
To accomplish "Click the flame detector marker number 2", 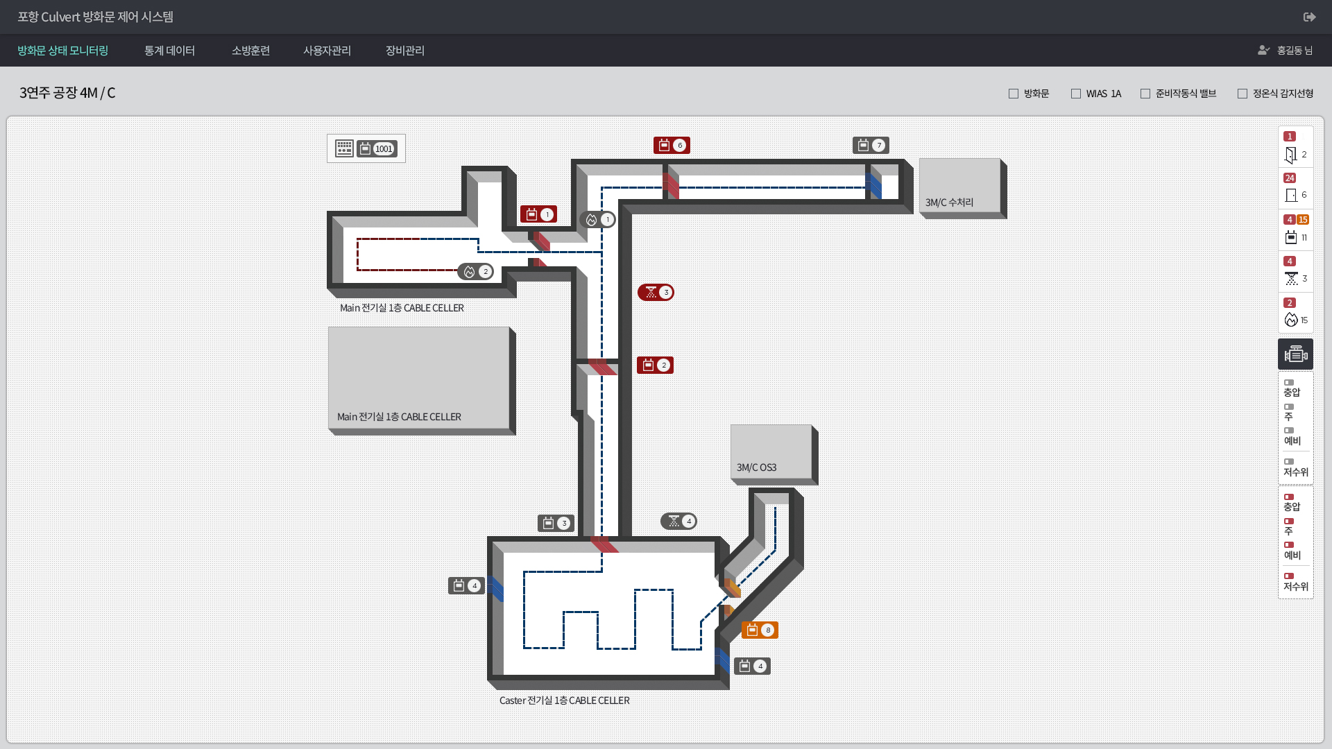I will pos(476,271).
